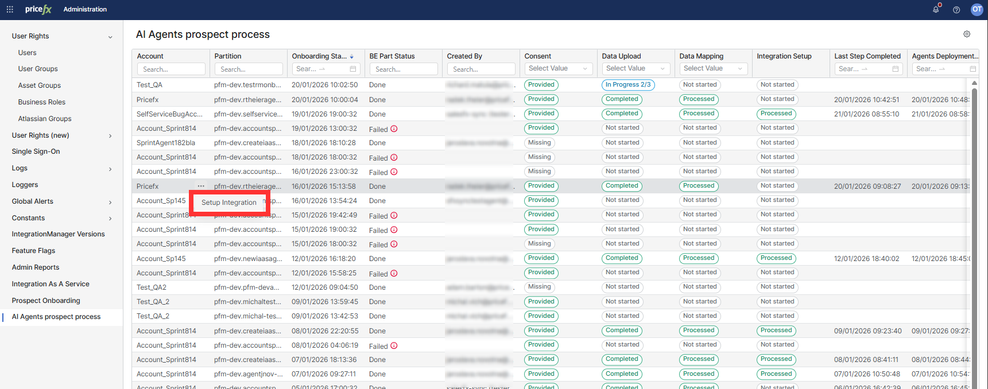Image resolution: width=988 pixels, height=389 pixels.
Task: Open table settings gear icon
Action: (x=967, y=34)
